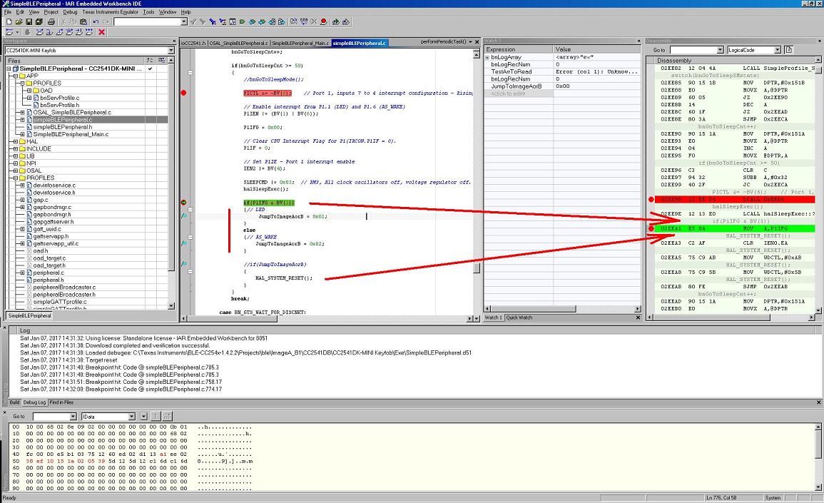
Task: Toggle breakpoint at if(P1IFG) line in editor
Action: click(x=184, y=203)
